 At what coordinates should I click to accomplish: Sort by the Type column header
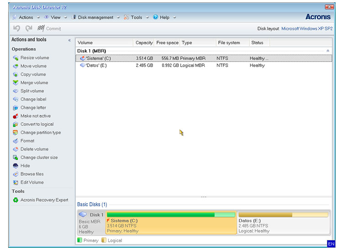(198, 43)
